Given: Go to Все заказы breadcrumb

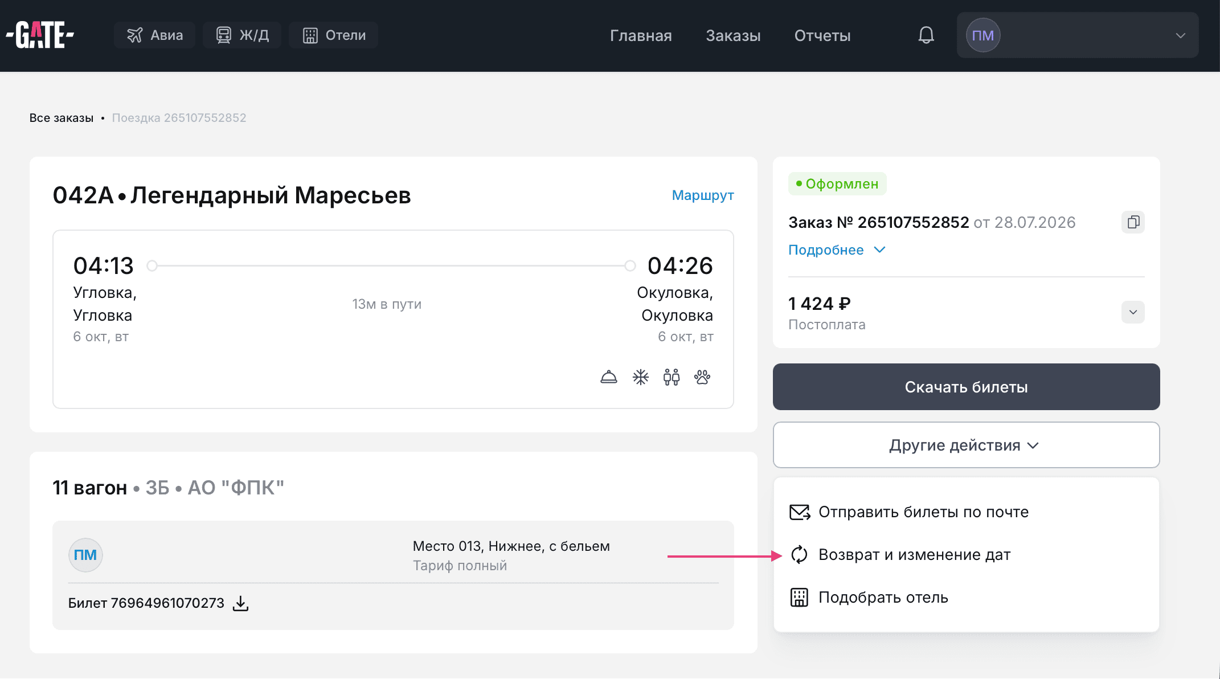Looking at the screenshot, I should click(x=62, y=118).
